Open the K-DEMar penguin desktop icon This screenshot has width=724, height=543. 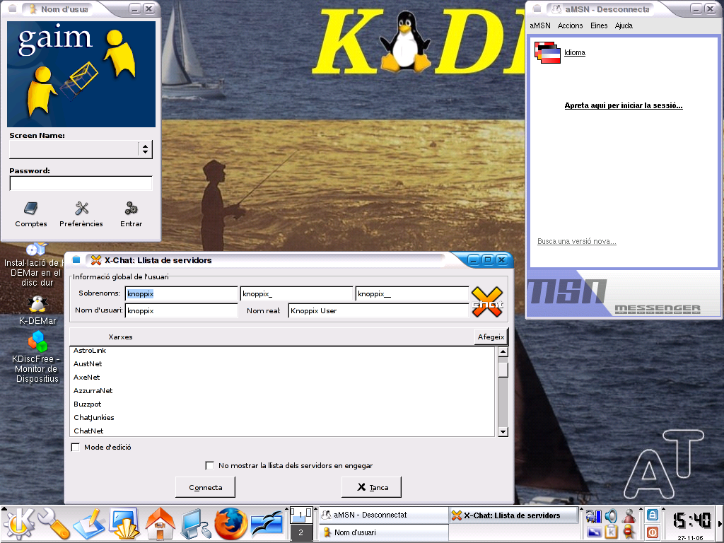tap(37, 311)
